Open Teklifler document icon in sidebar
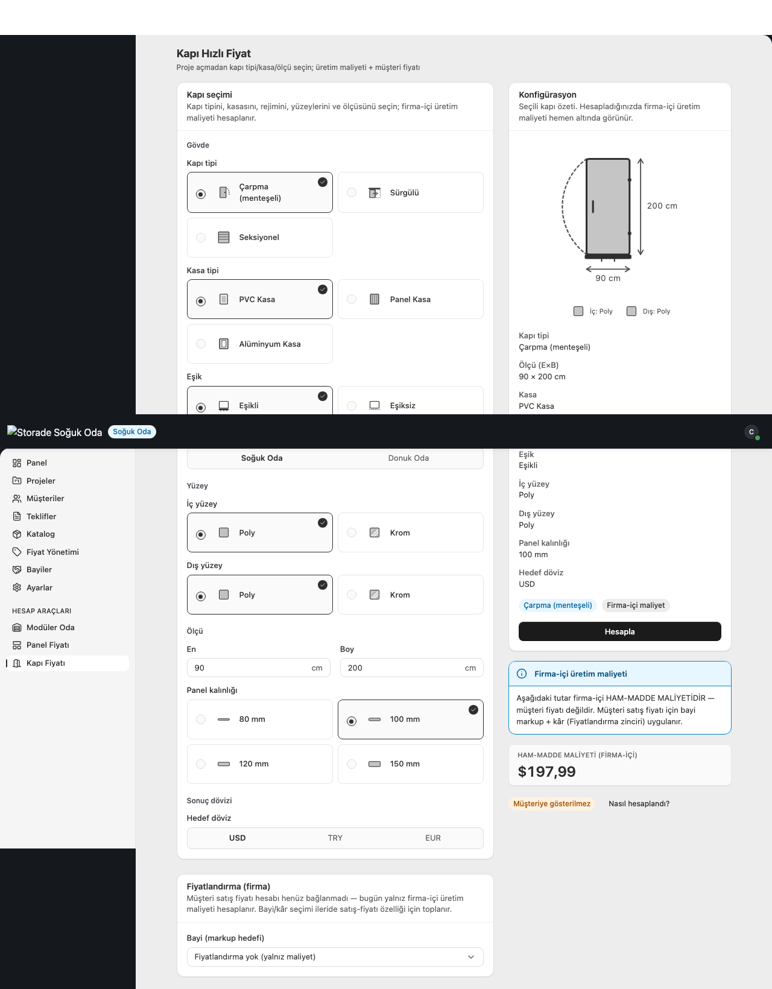 (x=17, y=516)
